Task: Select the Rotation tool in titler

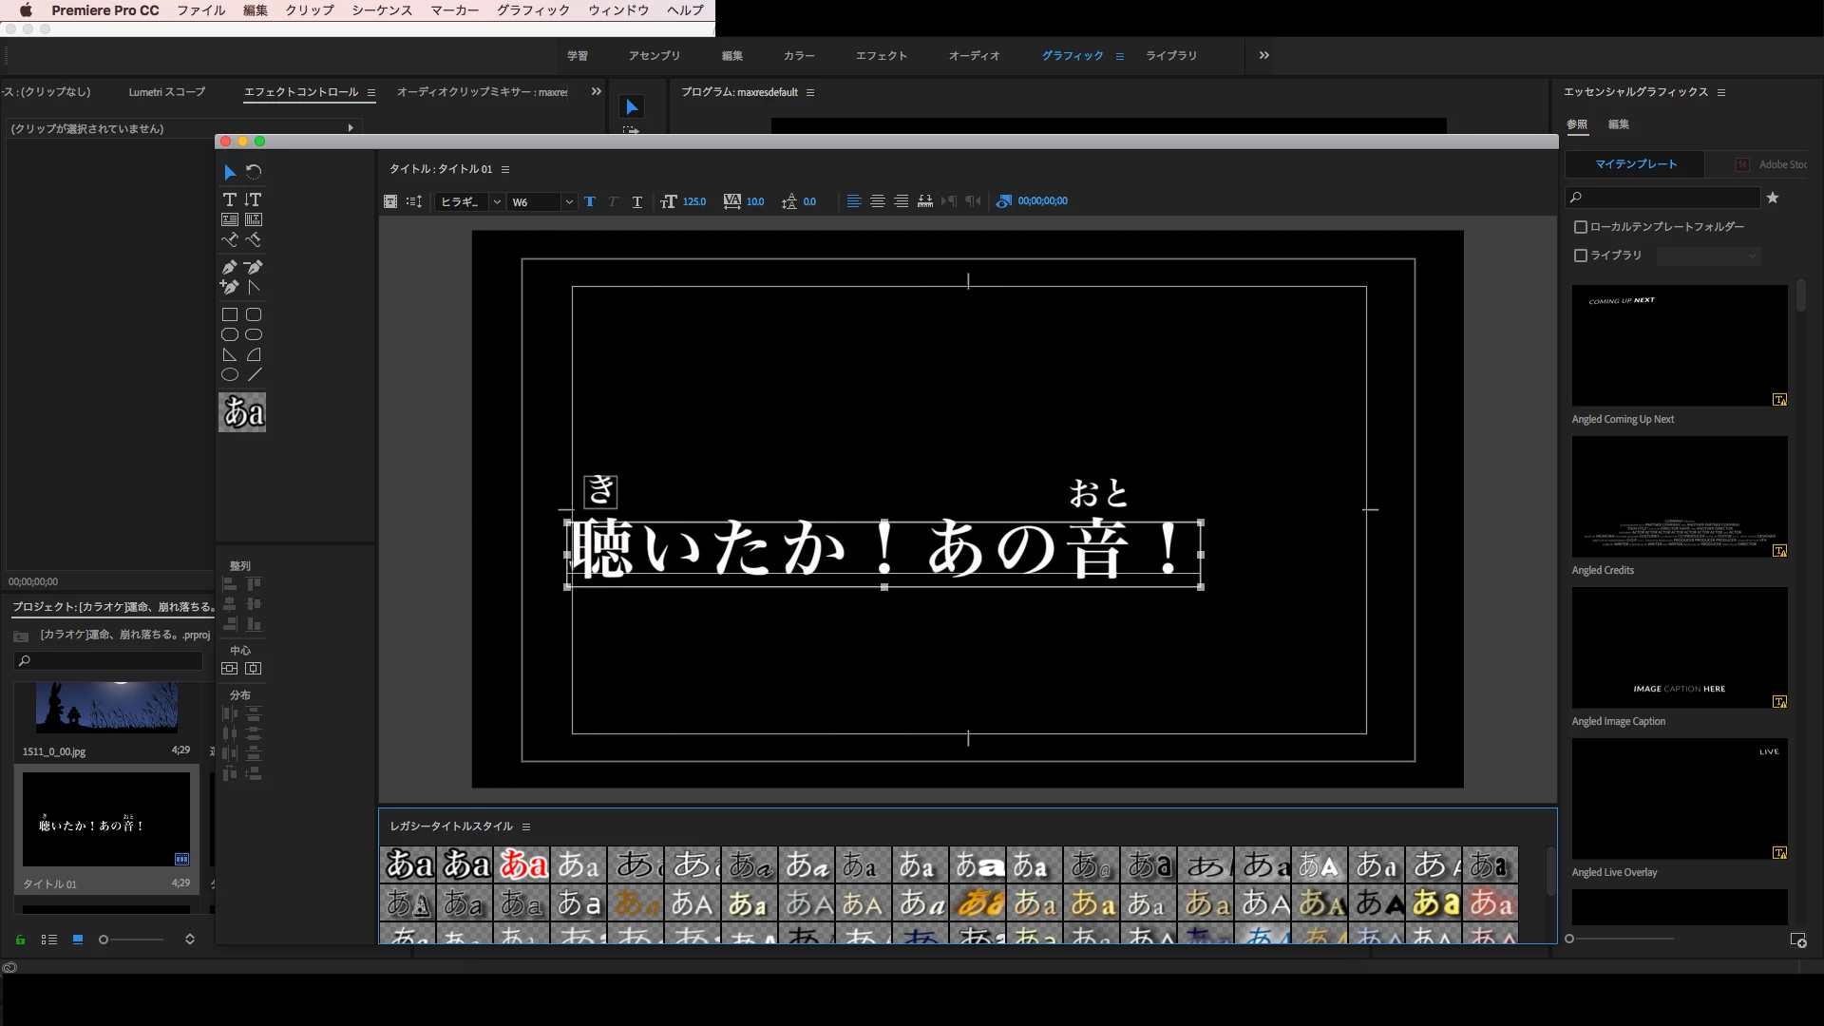Action: pyautogui.click(x=254, y=172)
